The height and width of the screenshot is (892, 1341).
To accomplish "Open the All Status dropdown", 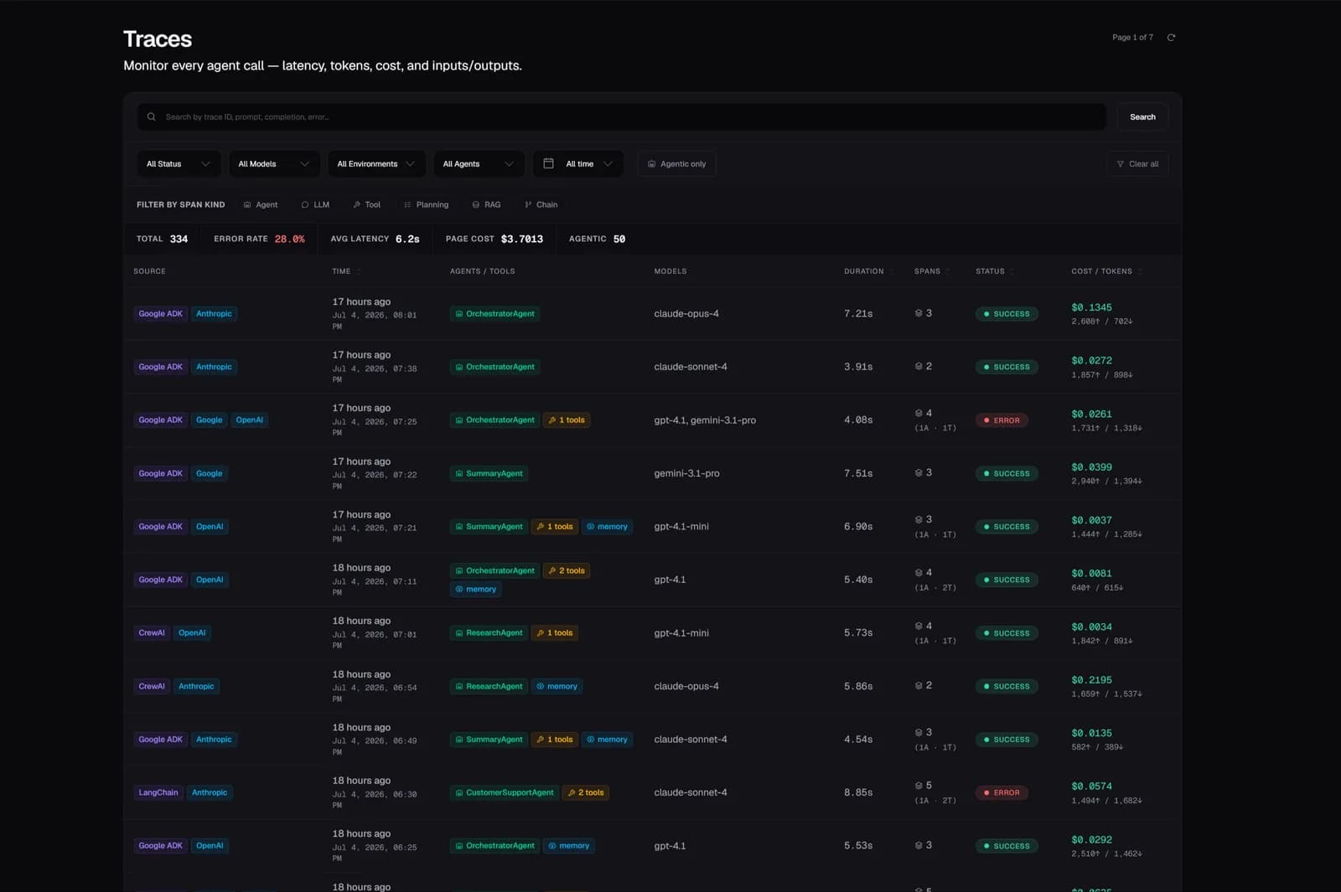I will tap(179, 164).
